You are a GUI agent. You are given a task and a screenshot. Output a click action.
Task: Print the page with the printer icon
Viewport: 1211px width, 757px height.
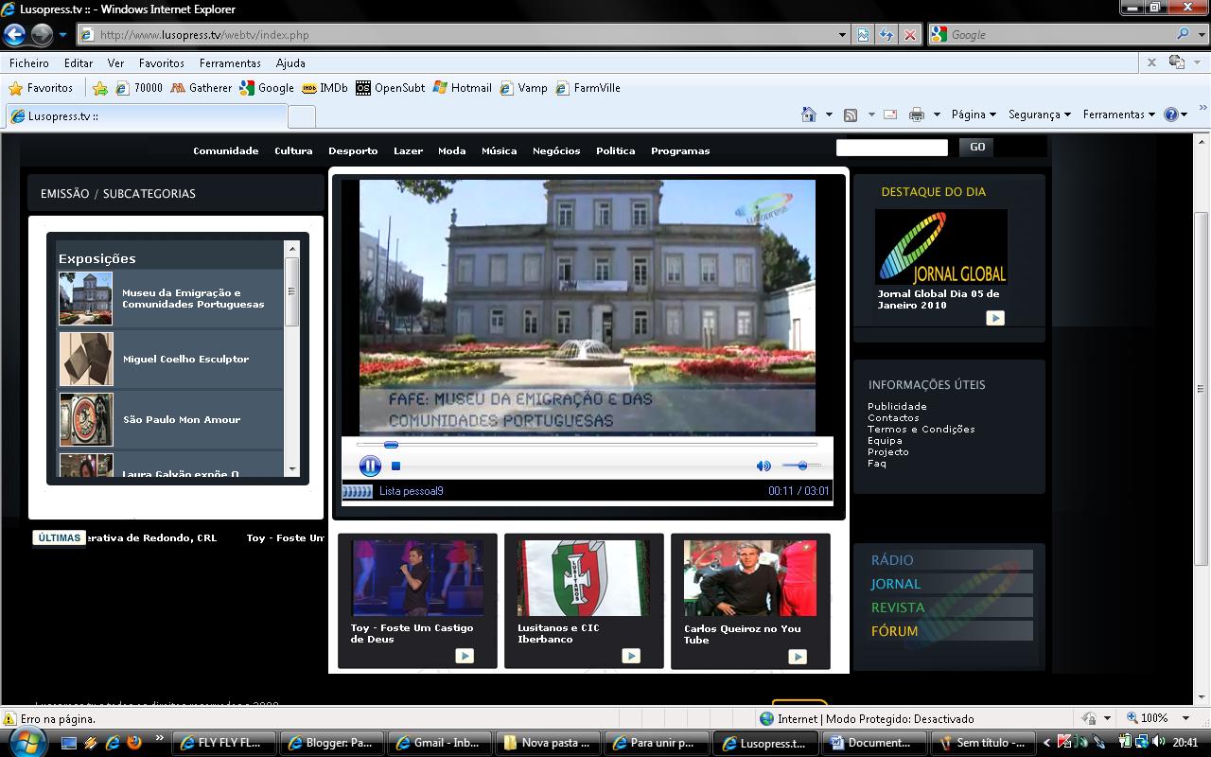916,114
